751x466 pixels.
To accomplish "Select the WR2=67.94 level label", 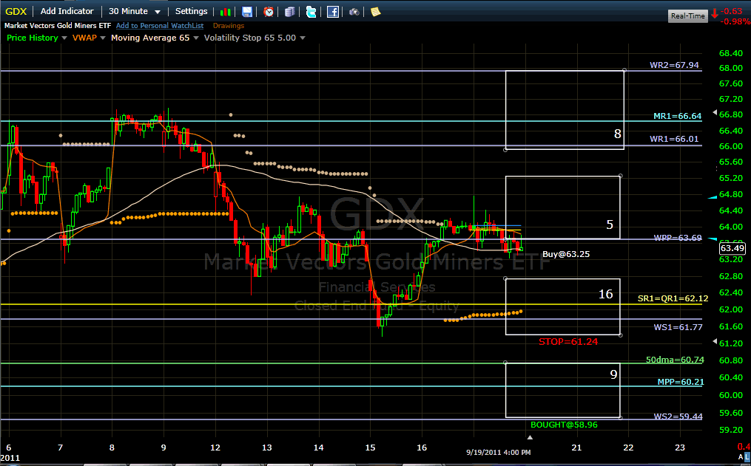I will click(674, 65).
